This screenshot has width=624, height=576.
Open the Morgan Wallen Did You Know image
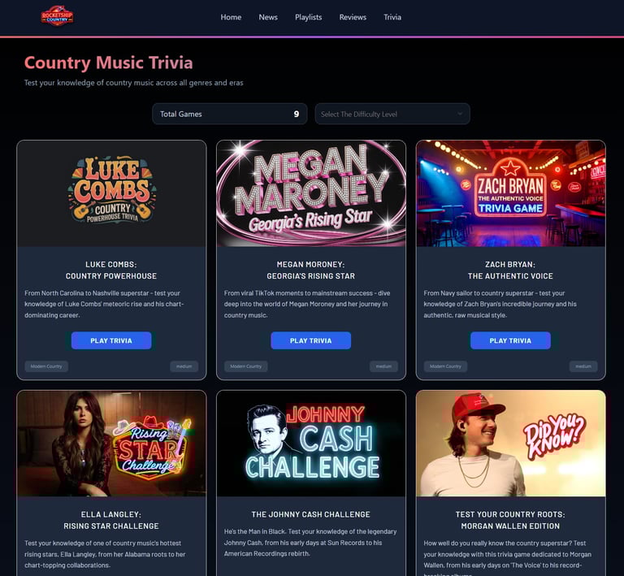[510, 444]
